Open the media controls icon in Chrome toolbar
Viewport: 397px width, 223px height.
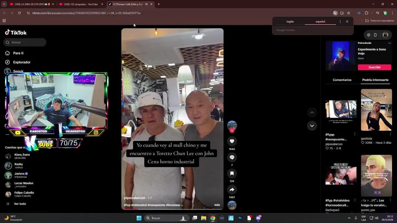coord(377,13)
